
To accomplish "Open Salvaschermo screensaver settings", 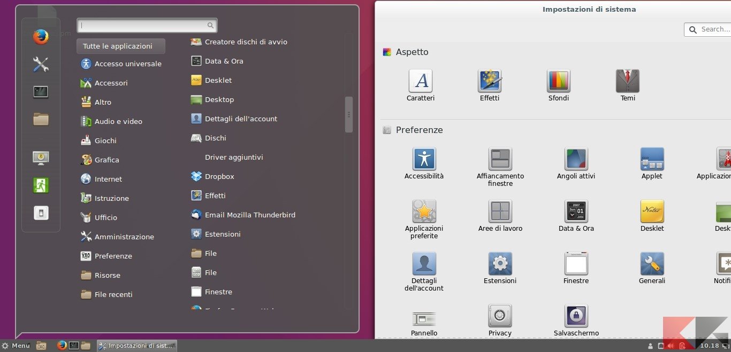I will click(x=576, y=320).
